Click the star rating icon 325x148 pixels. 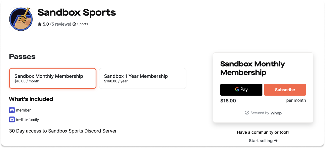pos(40,24)
